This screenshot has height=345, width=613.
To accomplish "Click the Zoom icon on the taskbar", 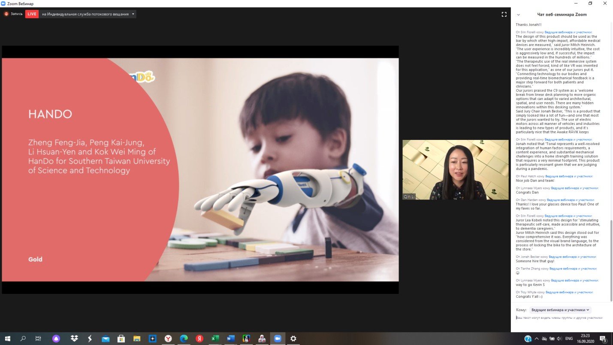I will pyautogui.click(x=278, y=339).
